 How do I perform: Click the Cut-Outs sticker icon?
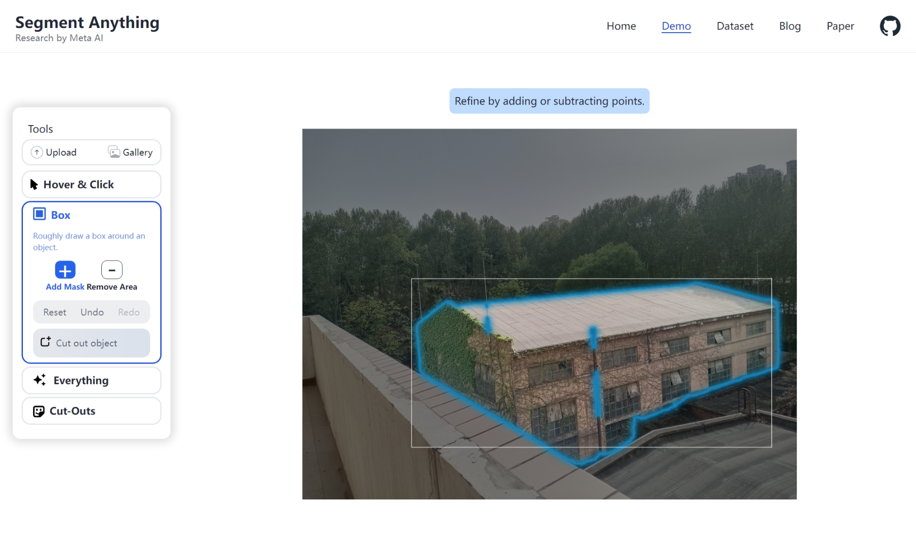tap(39, 411)
